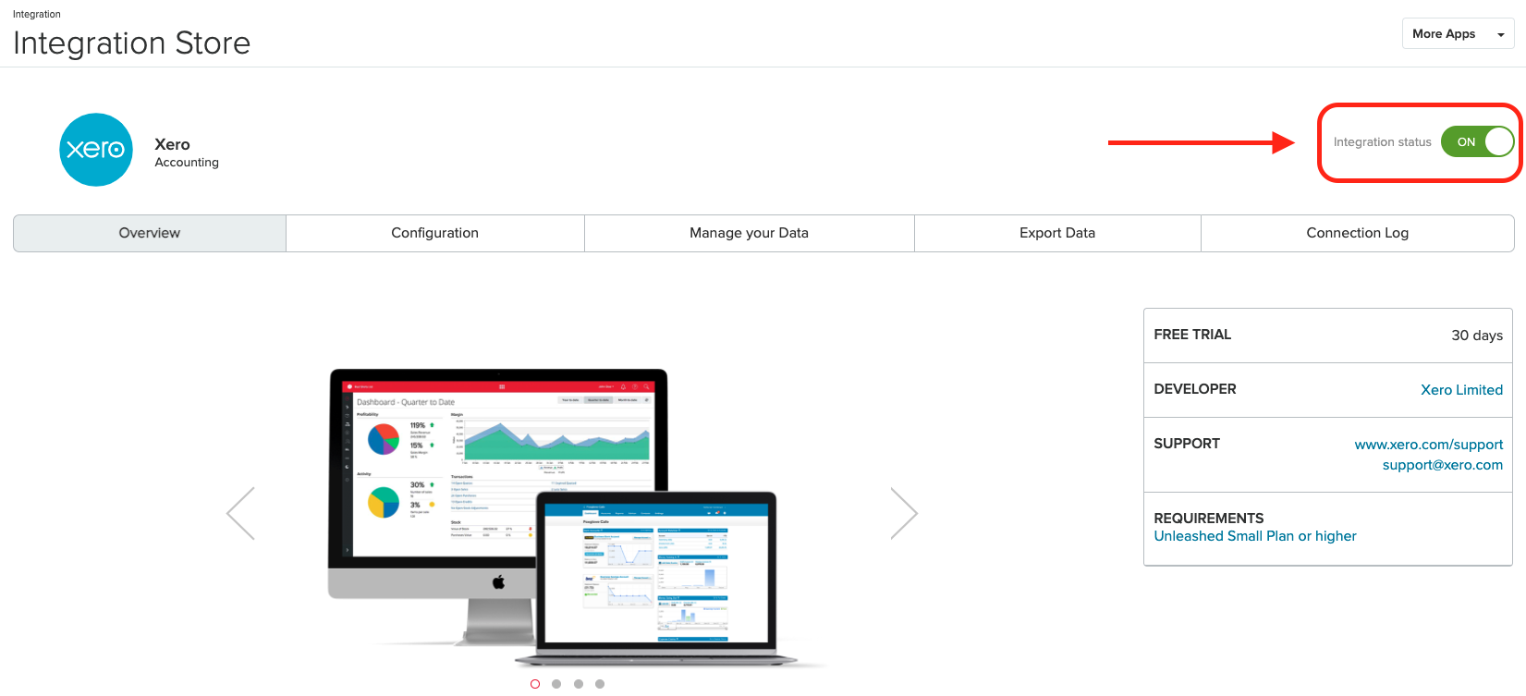The width and height of the screenshot is (1526, 696).
Task: View the Connection Log tab
Action: (x=1358, y=233)
